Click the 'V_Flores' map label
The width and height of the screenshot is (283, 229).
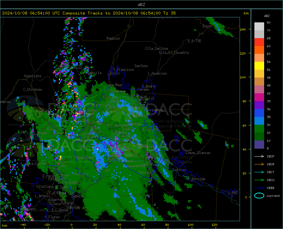coord(52,217)
